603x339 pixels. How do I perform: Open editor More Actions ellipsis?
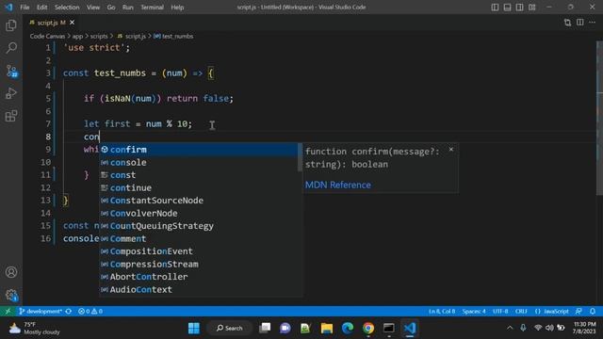click(x=593, y=23)
